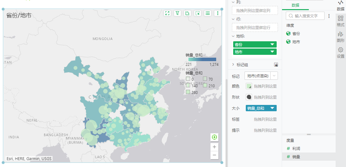Click the fullscreen expand icon on map
The image size is (346, 167).
167,13
